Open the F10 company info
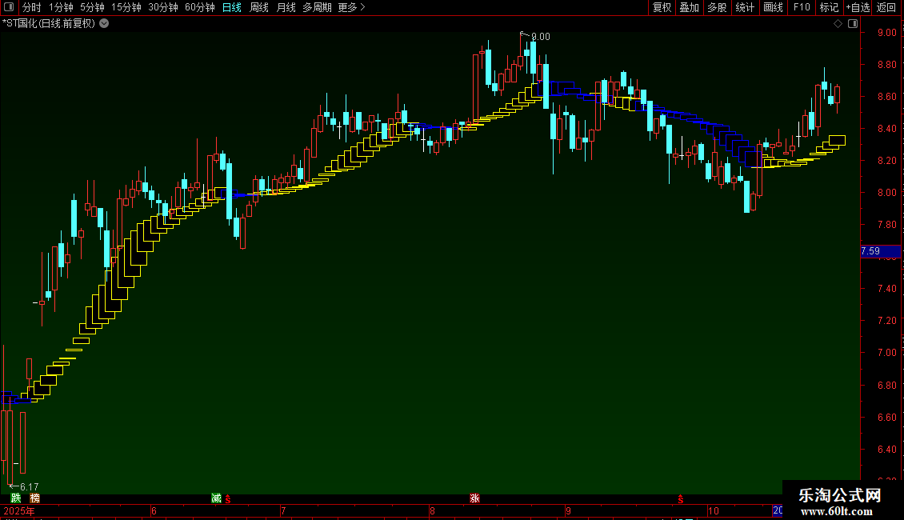The width and height of the screenshot is (904, 520). pyautogui.click(x=802, y=7)
